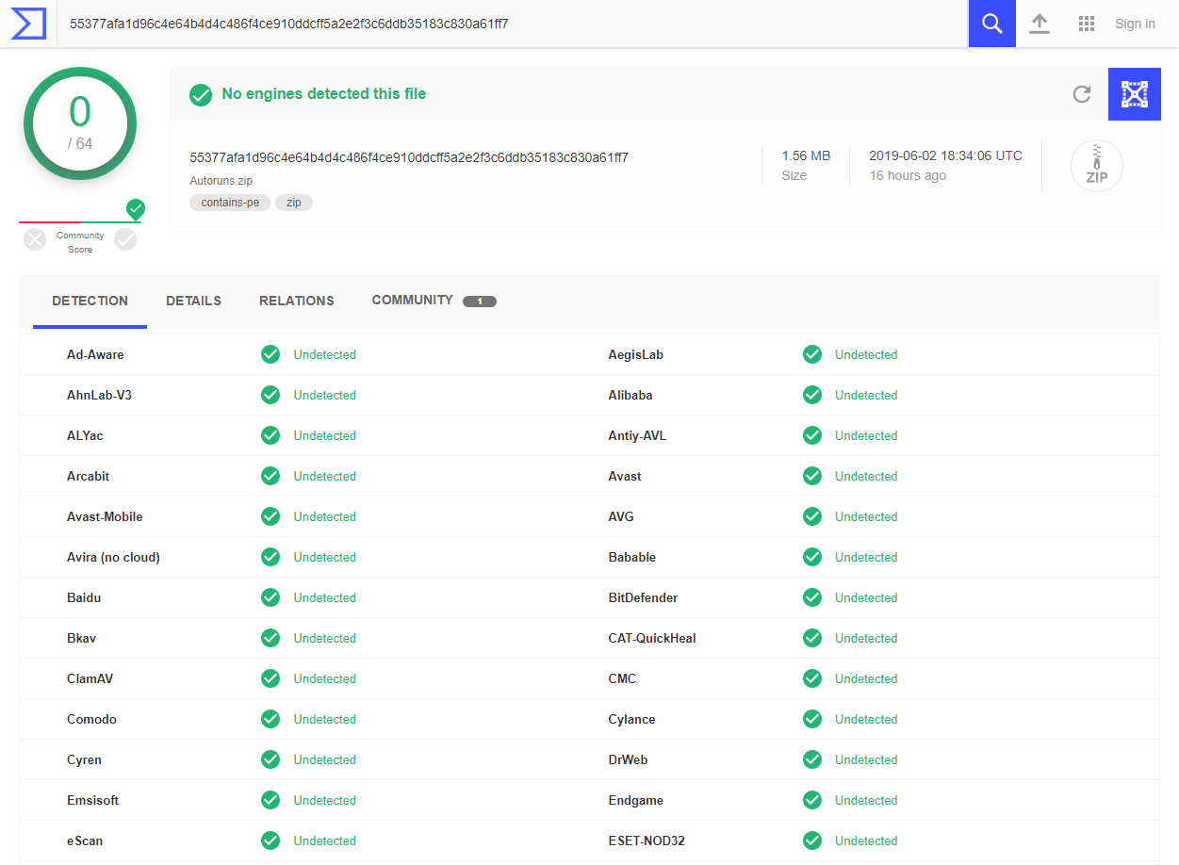Click the 2019-06-02 18:34:06 UTC timestamp
Screen dimensions: 1179x865
click(x=945, y=155)
